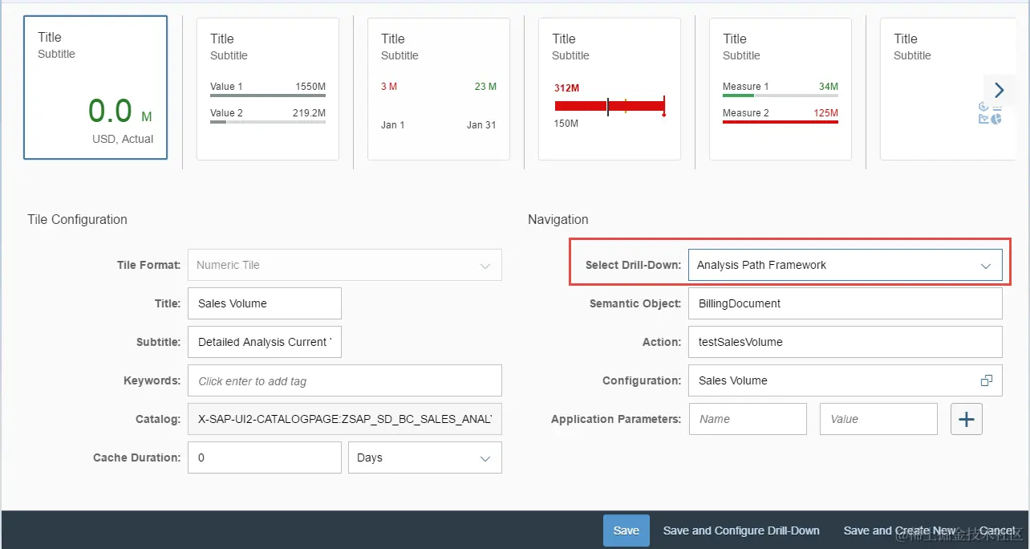The image size is (1030, 549).
Task: Select the tile with Measure 1 and Measure 2
Action: pyautogui.click(x=781, y=89)
